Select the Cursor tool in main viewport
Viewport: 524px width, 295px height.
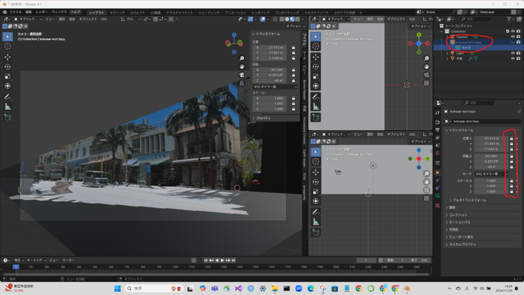(8, 46)
